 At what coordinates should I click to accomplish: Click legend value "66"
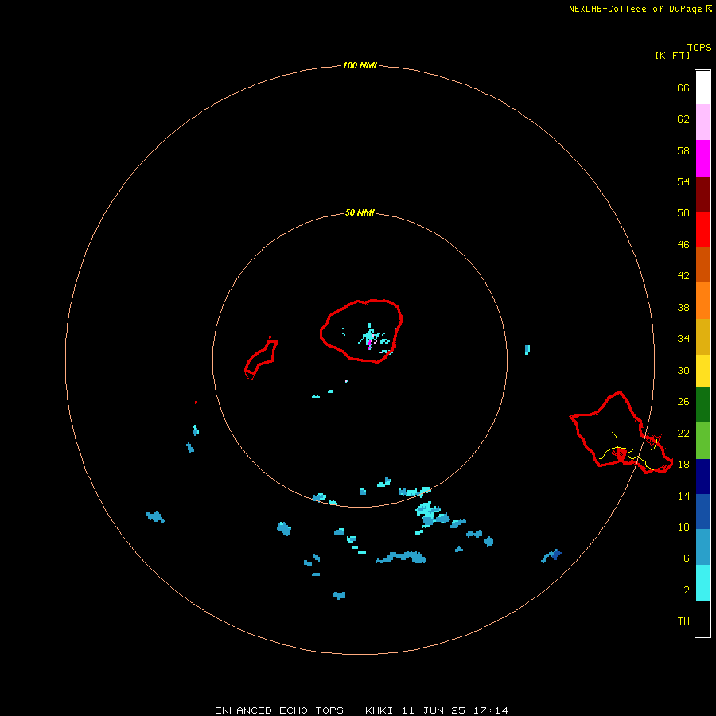tap(683, 88)
